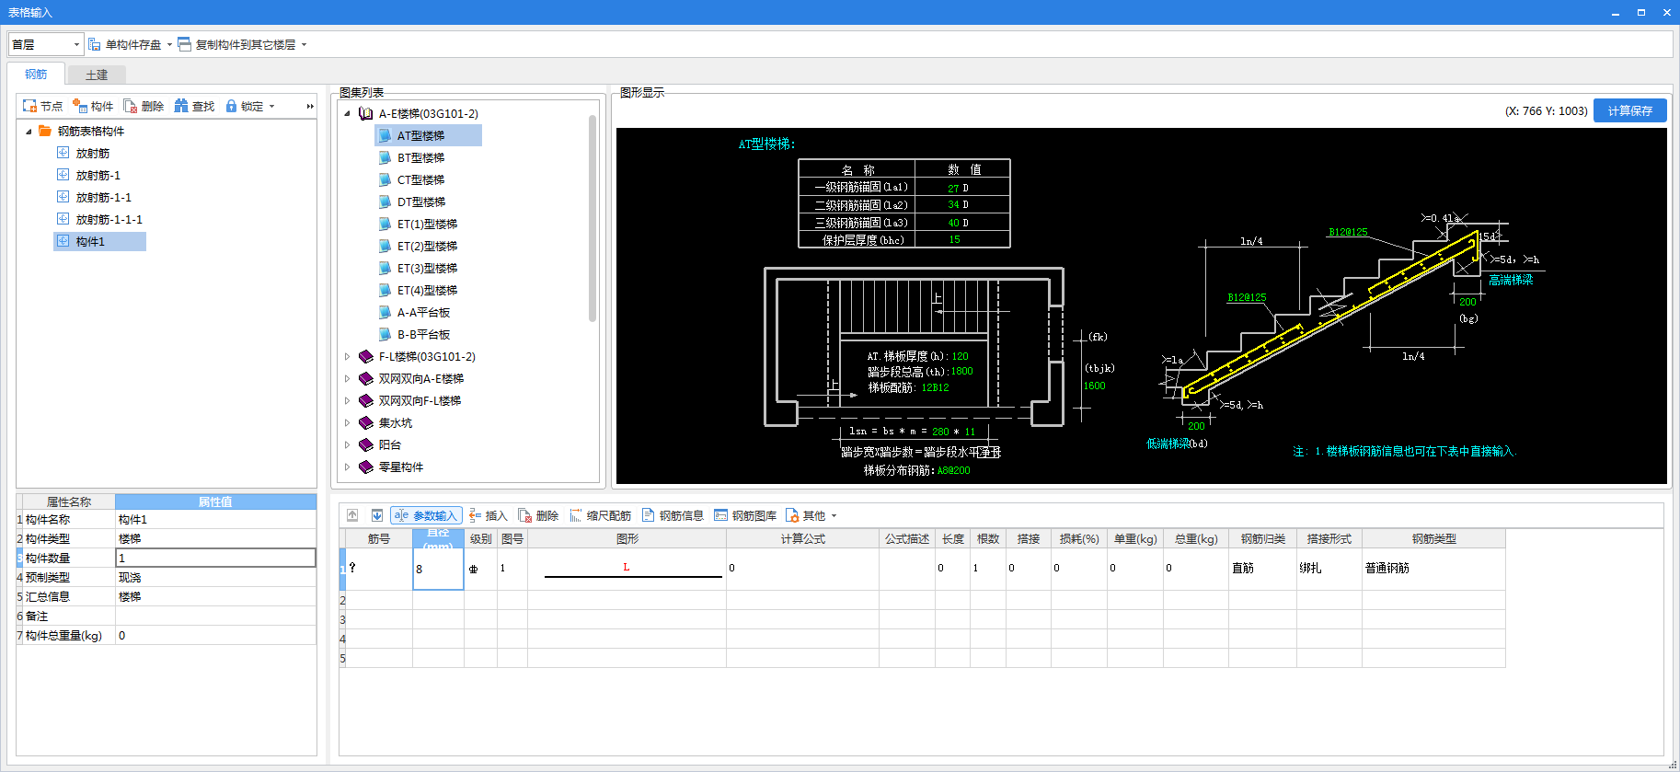Click 复制构件到其它楼层 icon

tap(184, 44)
